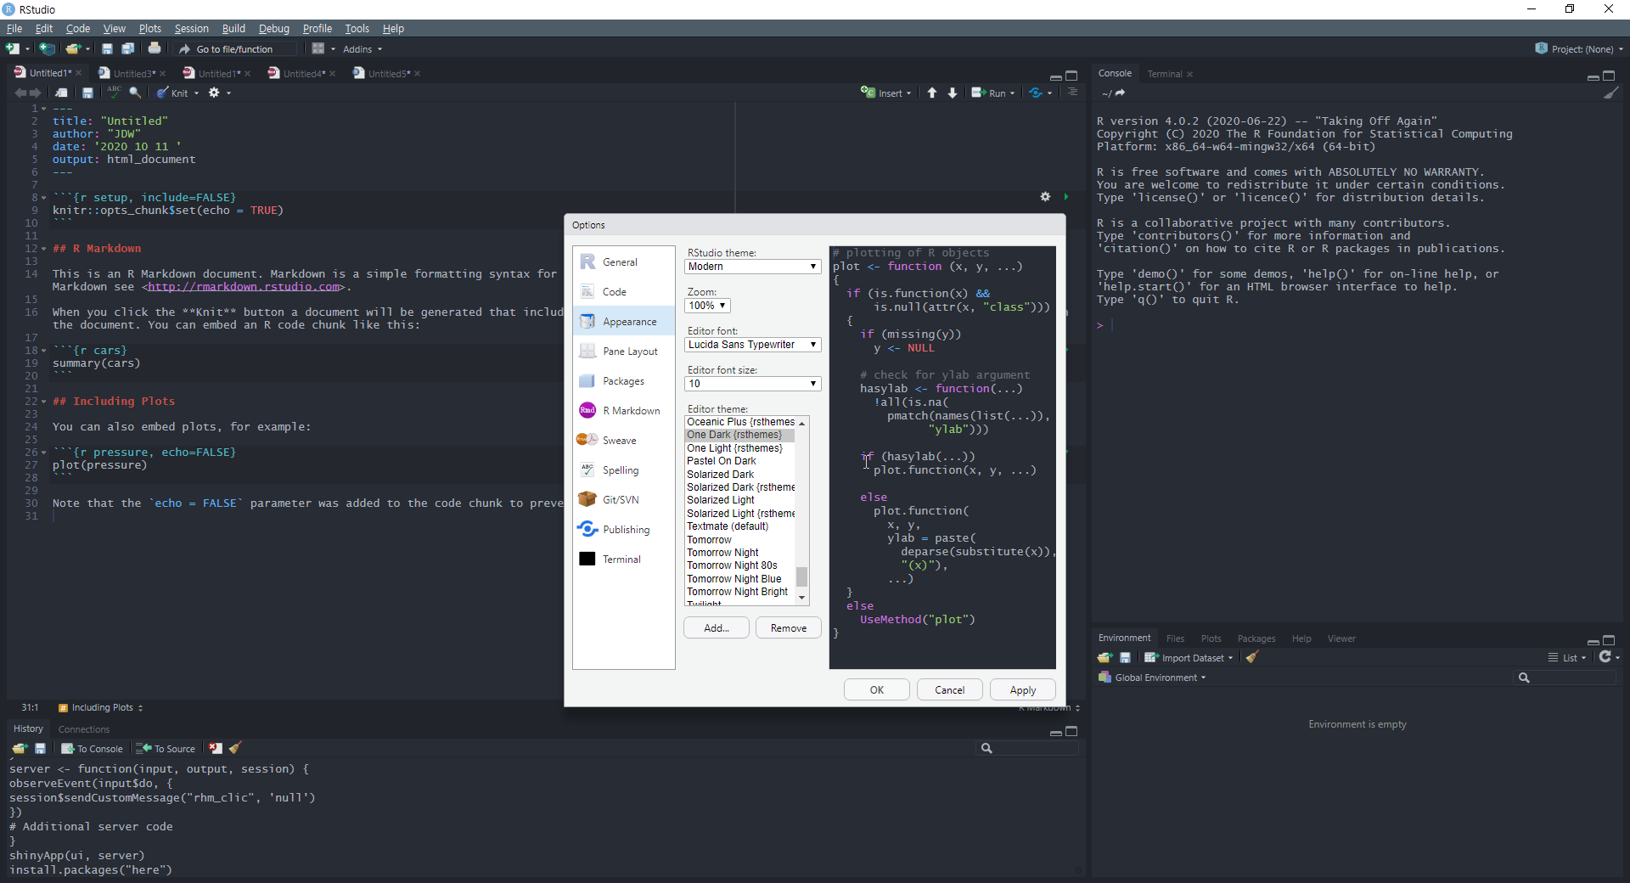Open Git/SVN options category
The height and width of the screenshot is (883, 1630).
[624, 499]
